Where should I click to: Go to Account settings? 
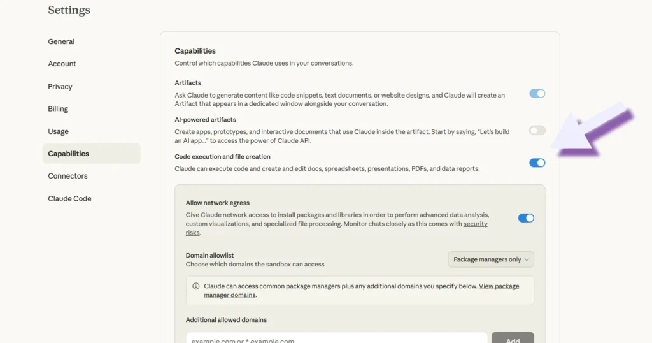tap(62, 64)
